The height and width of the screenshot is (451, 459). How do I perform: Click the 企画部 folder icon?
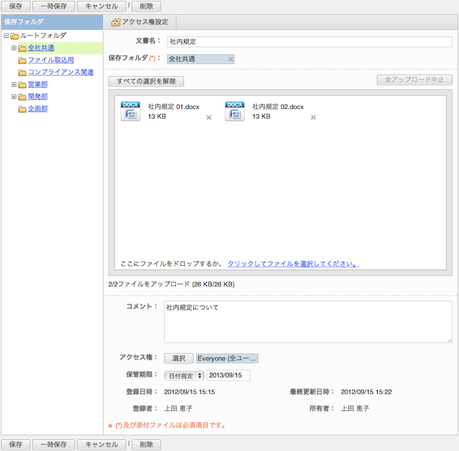(22, 109)
